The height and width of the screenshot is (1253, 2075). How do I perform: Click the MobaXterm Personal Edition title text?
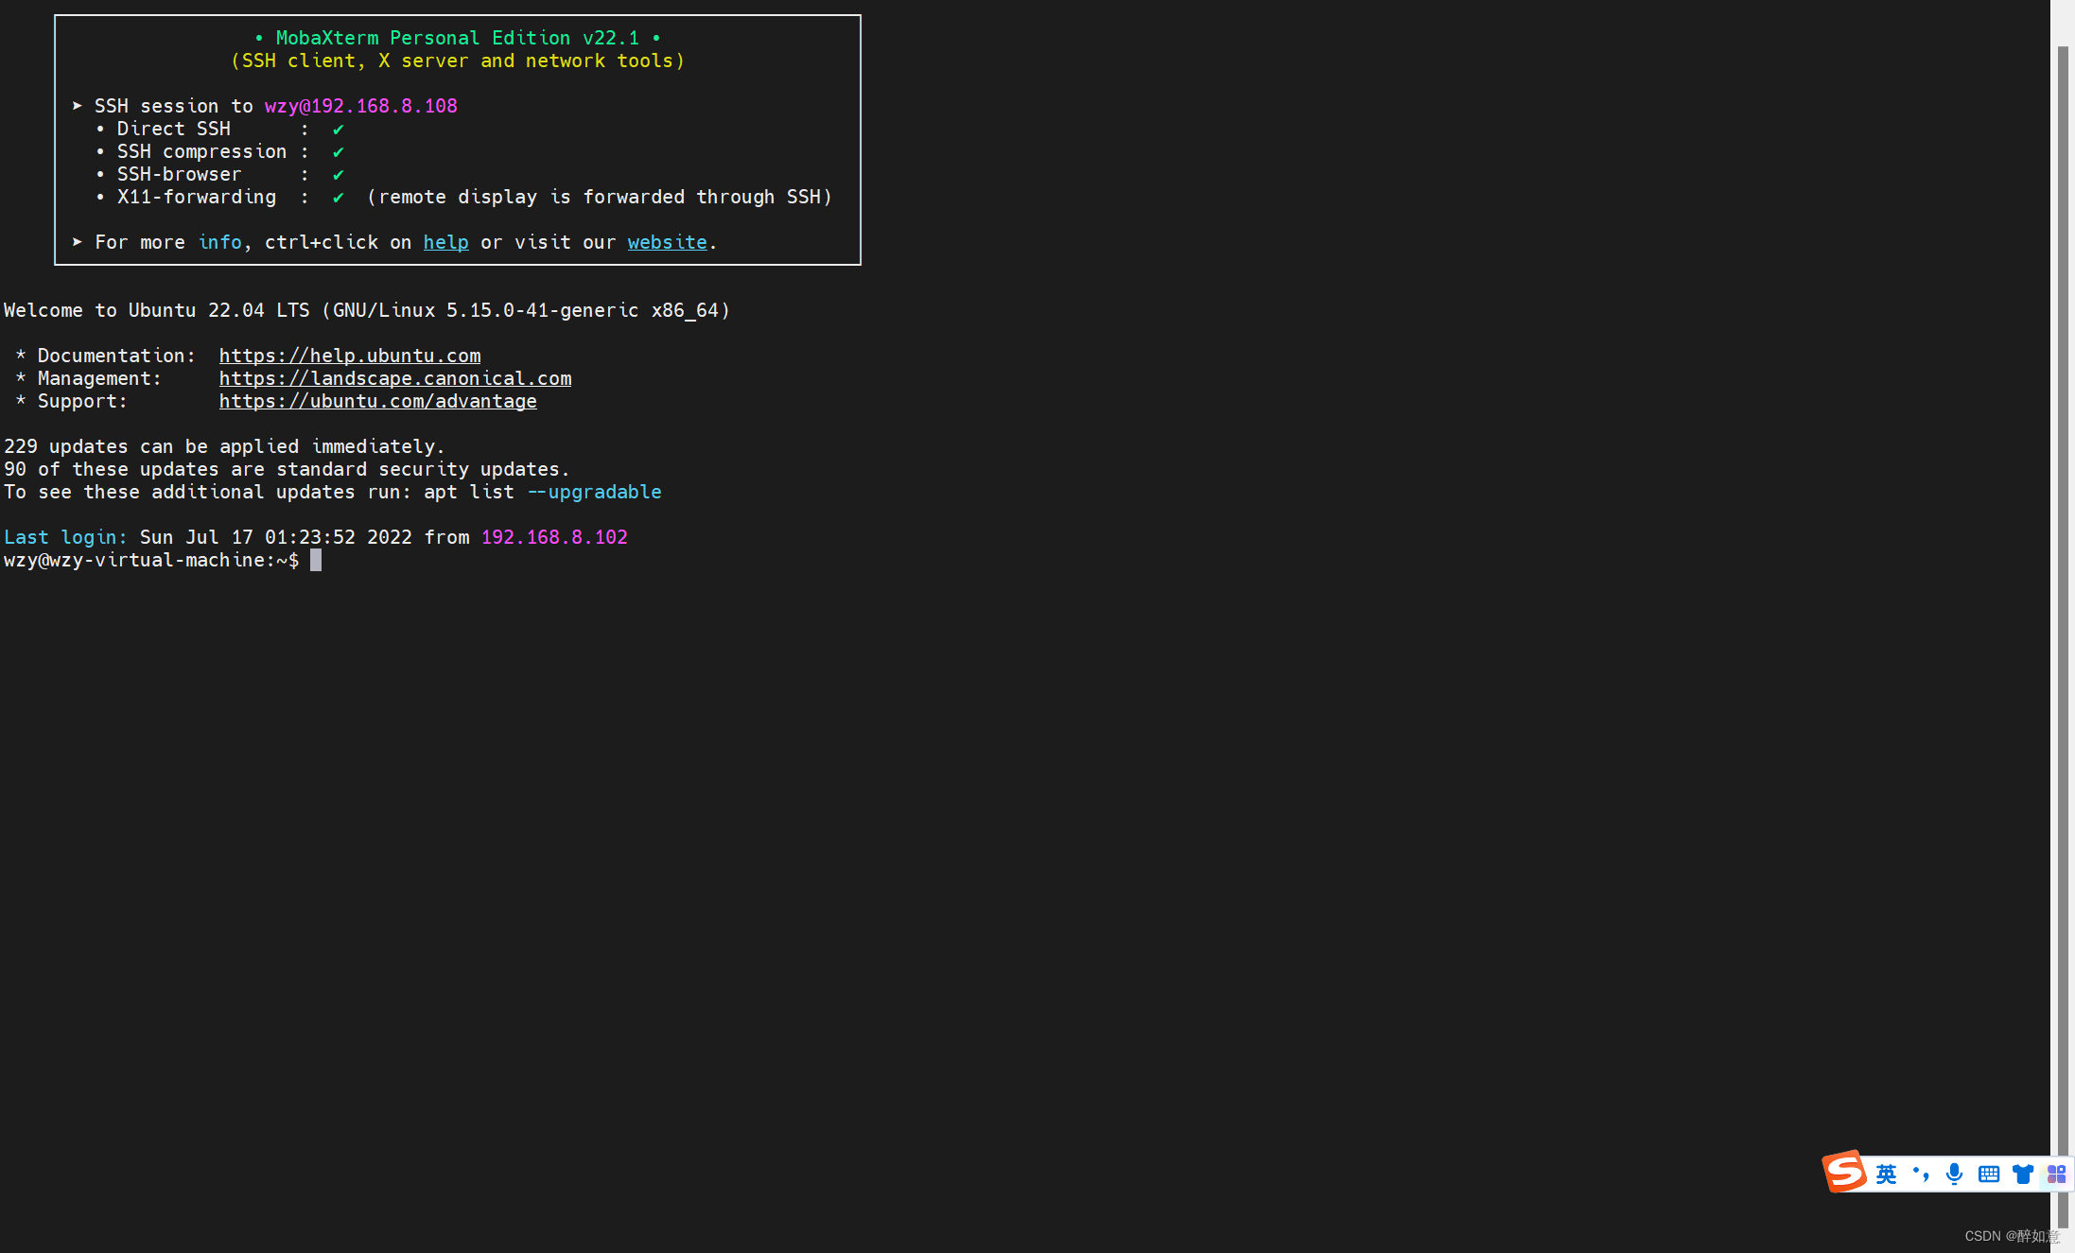458,38
